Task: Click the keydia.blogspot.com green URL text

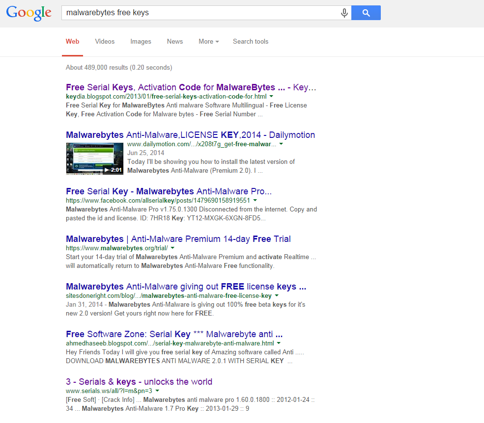Action: pyautogui.click(x=167, y=97)
